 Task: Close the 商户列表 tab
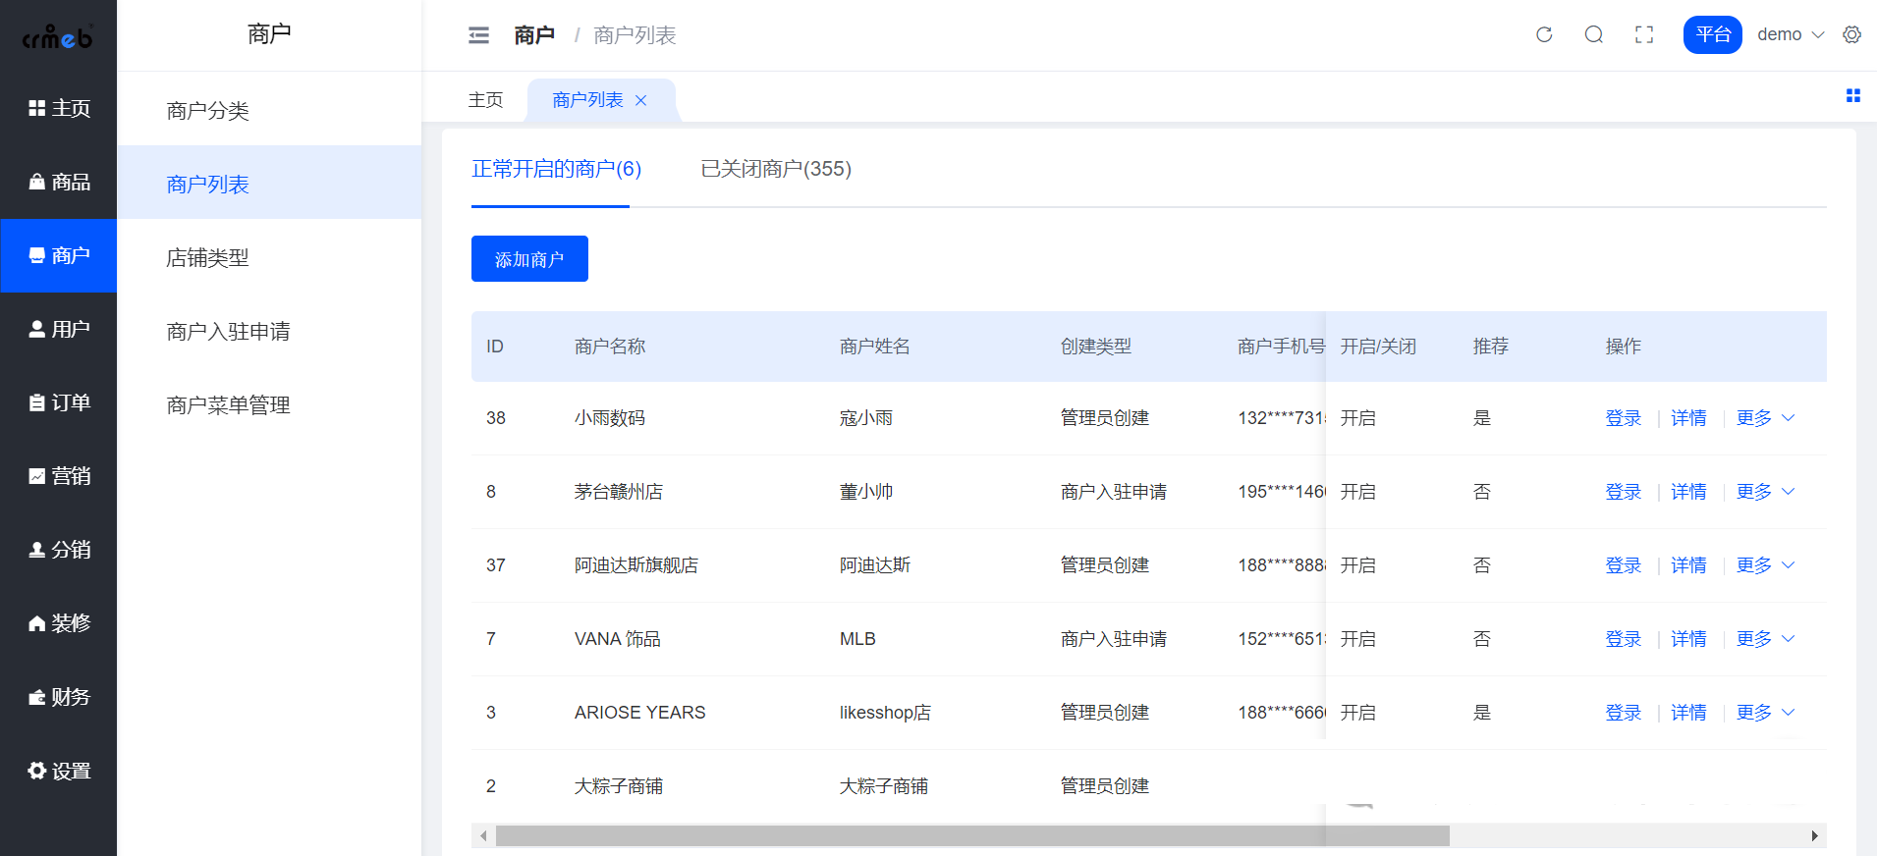point(641,100)
